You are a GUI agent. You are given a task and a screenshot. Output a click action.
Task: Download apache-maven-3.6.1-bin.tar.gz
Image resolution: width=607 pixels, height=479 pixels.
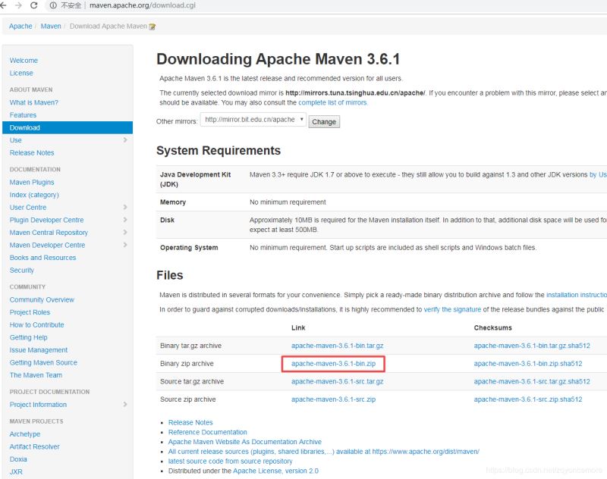point(337,346)
